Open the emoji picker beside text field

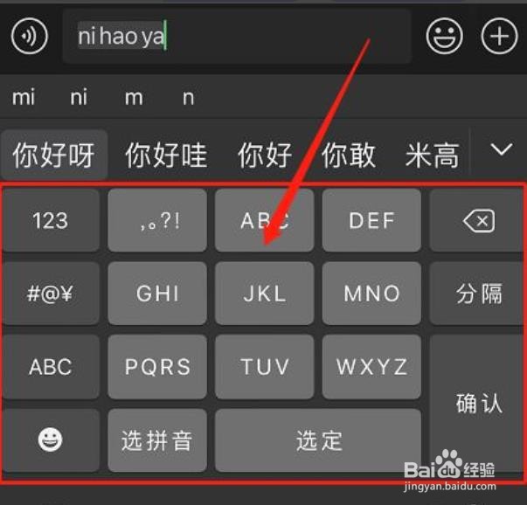444,36
